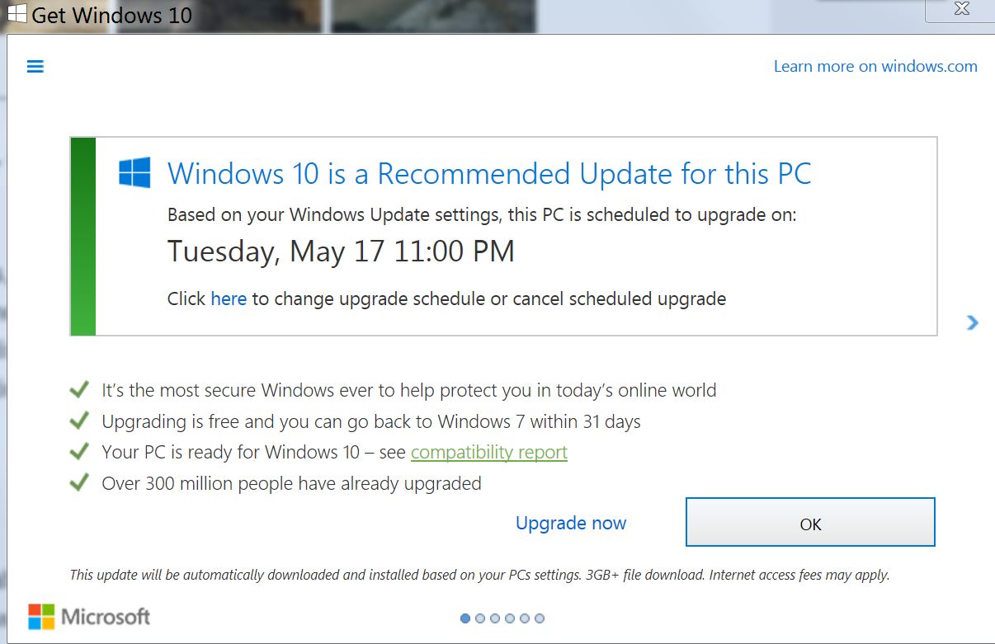Click Upgrade now link

click(x=571, y=523)
